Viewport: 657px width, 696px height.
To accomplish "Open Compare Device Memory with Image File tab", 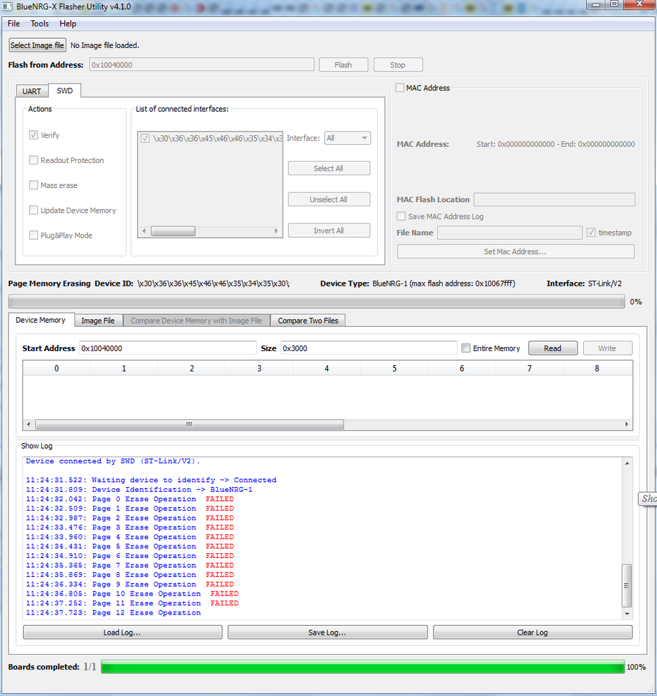I will coord(196,320).
